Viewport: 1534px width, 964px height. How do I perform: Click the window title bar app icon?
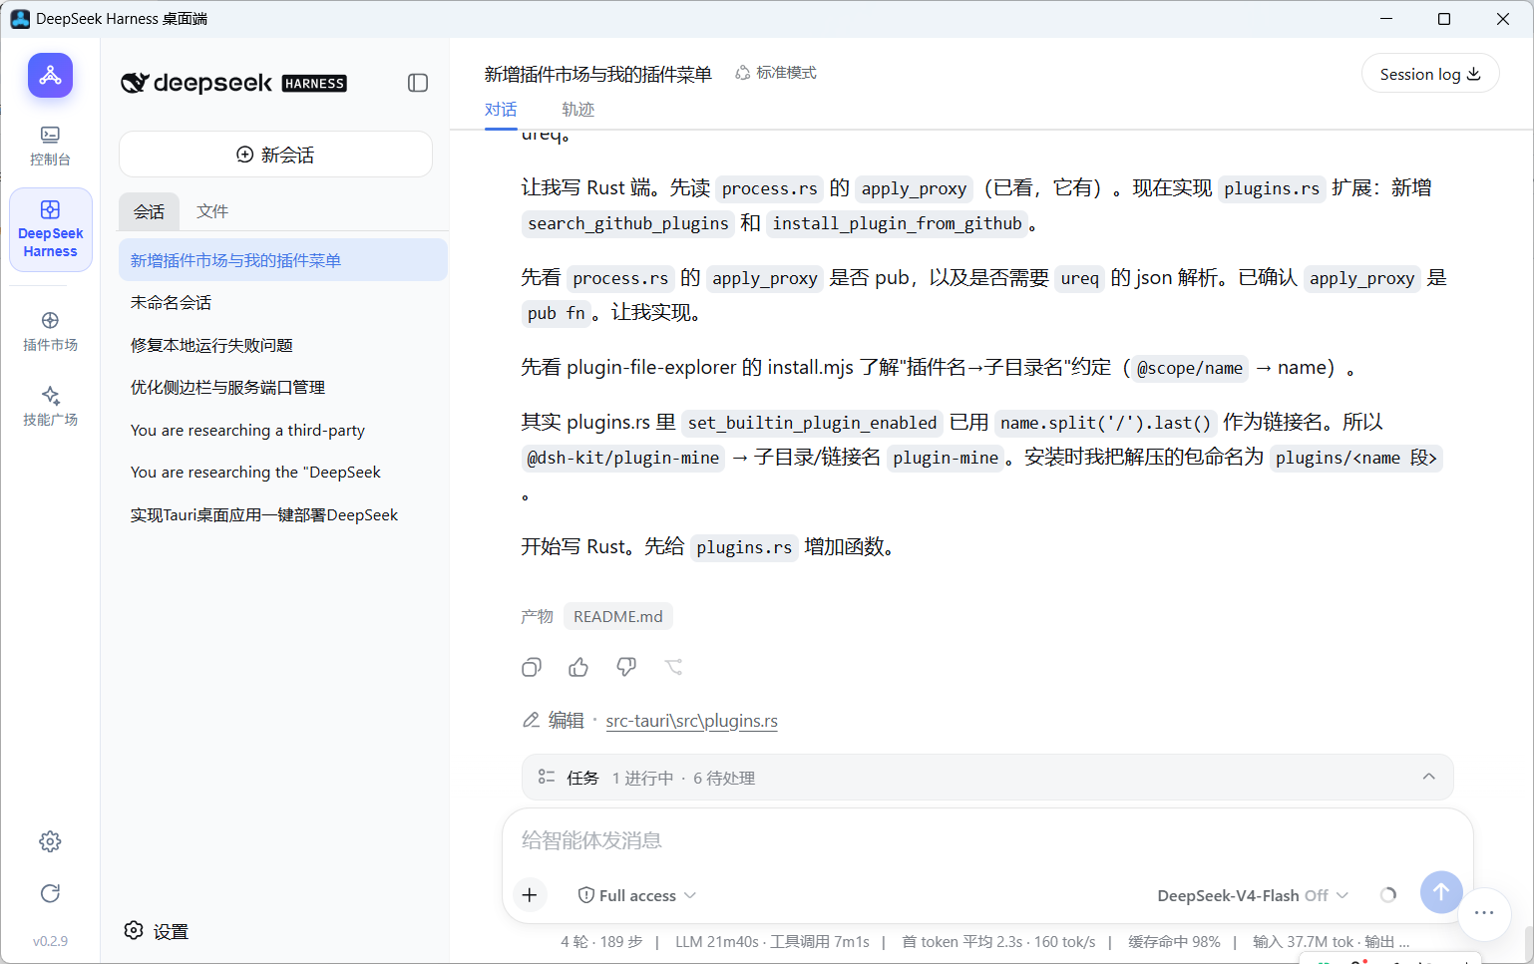(x=20, y=19)
